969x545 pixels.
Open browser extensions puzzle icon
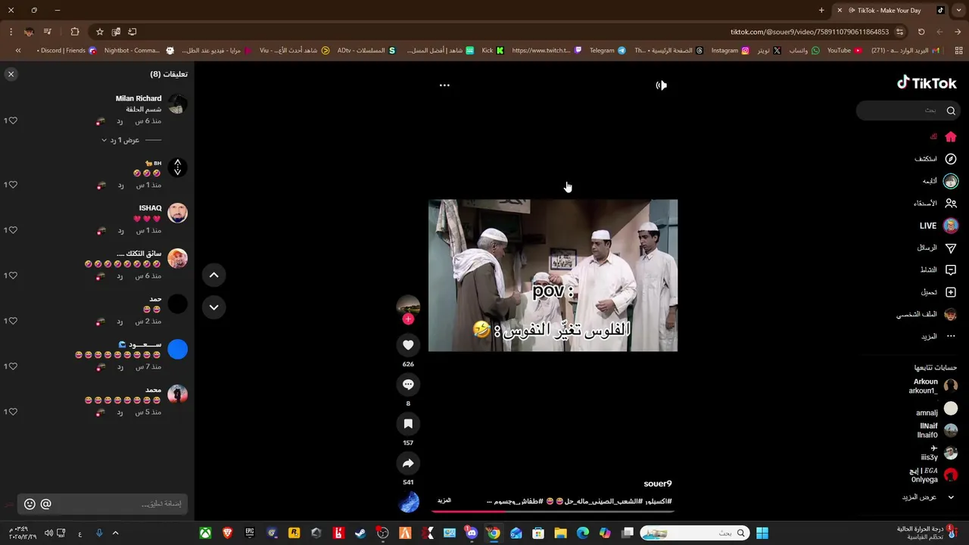[74, 32]
